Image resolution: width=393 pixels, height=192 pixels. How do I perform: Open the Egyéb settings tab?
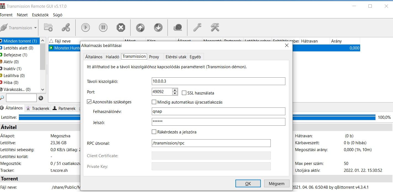(x=195, y=57)
